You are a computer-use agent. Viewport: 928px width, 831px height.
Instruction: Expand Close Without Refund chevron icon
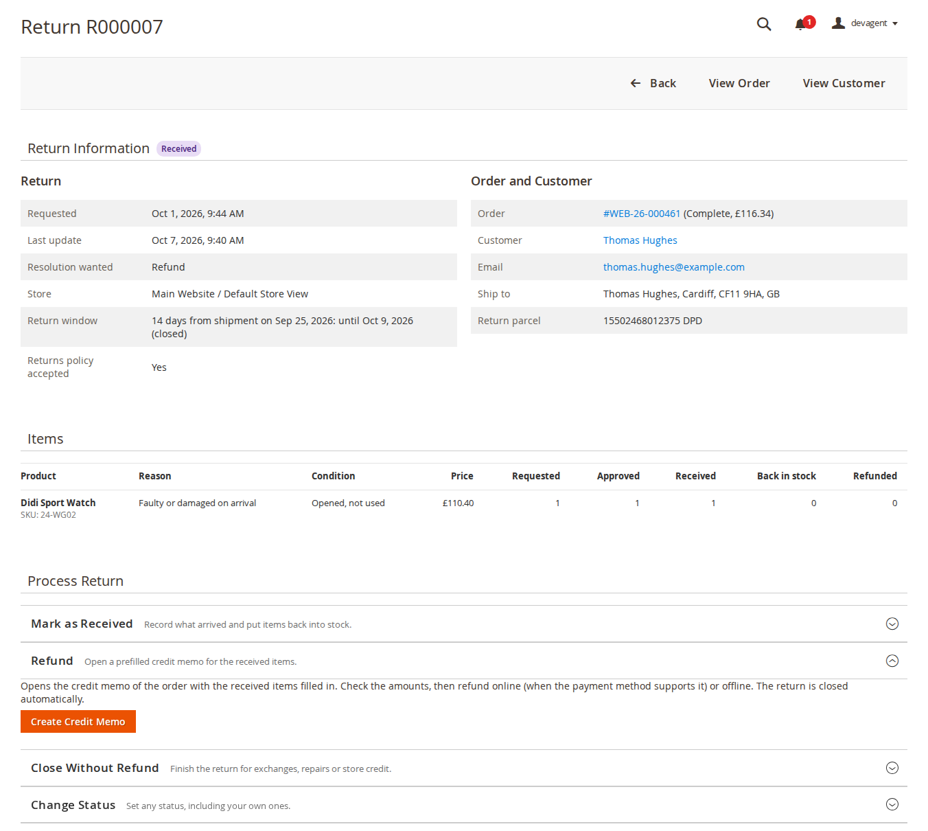click(892, 768)
